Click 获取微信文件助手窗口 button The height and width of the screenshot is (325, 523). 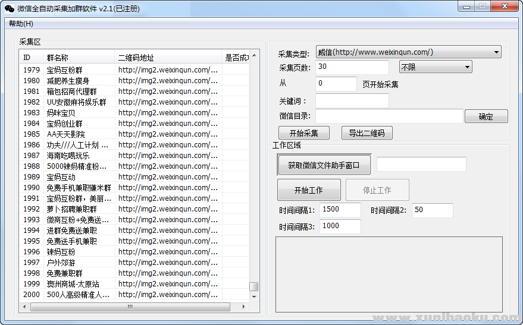point(324,165)
